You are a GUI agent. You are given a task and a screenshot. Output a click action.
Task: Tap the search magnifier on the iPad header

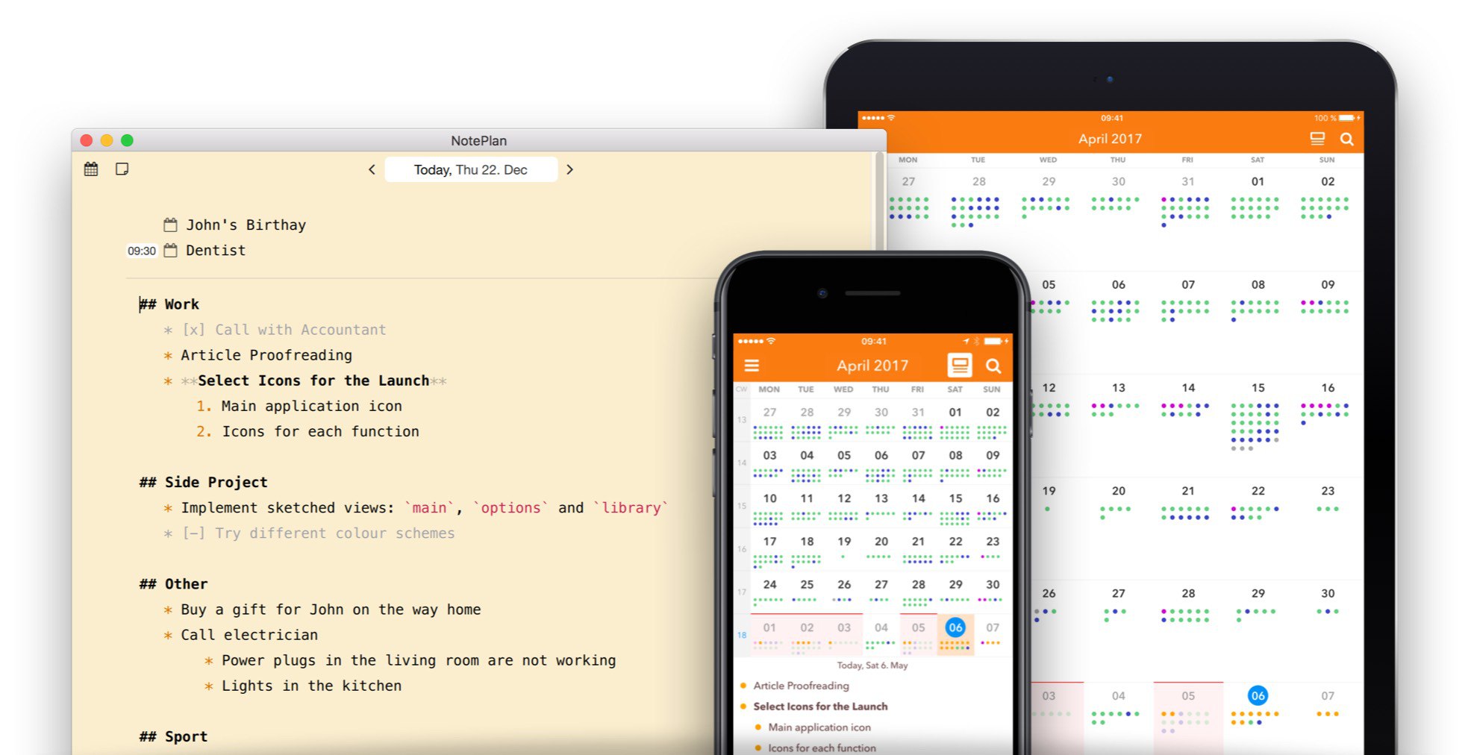coord(1346,139)
